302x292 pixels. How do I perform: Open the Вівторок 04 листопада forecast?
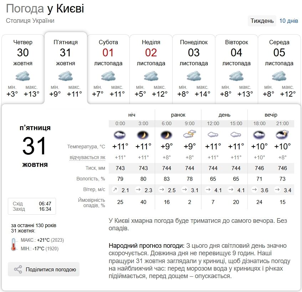coord(237,68)
